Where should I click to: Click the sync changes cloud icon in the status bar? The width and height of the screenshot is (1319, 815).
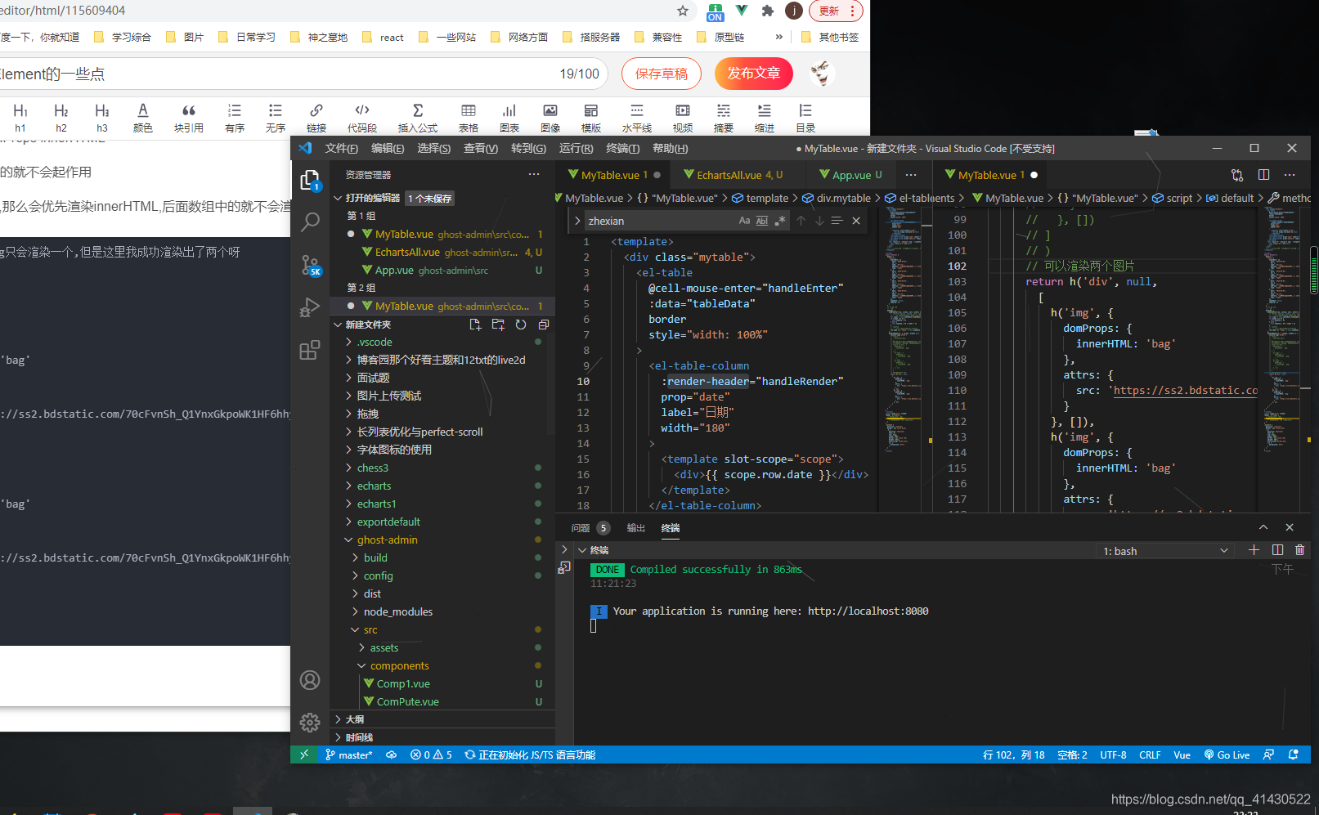click(x=392, y=755)
